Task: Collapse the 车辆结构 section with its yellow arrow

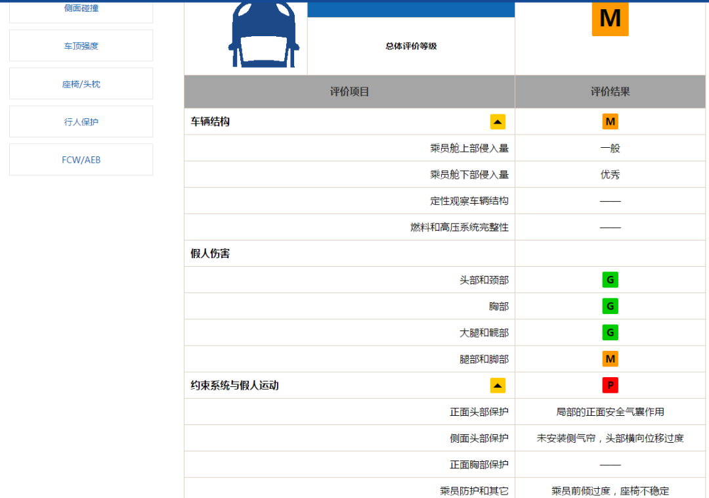Action: (x=498, y=122)
